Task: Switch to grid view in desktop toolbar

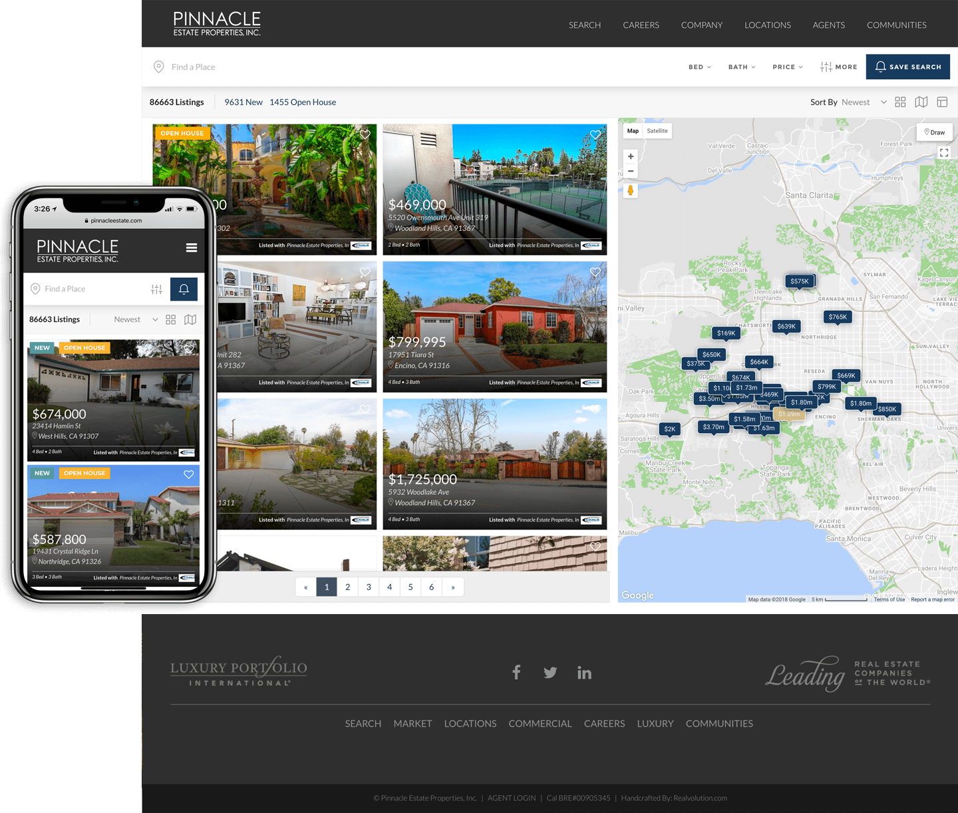Action: click(x=900, y=102)
